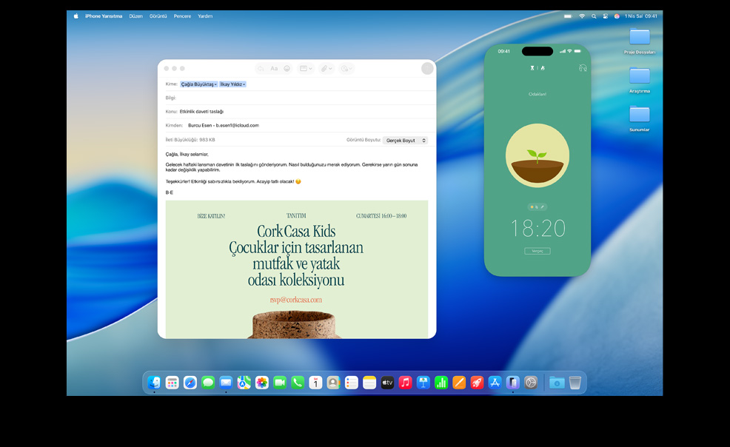Open the emoji picker in the Mail toolbar
The width and height of the screenshot is (730, 447).
click(287, 69)
